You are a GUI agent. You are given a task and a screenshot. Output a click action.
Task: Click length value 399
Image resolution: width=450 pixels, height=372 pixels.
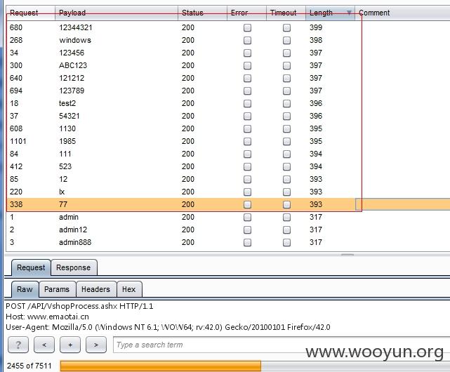316,27
